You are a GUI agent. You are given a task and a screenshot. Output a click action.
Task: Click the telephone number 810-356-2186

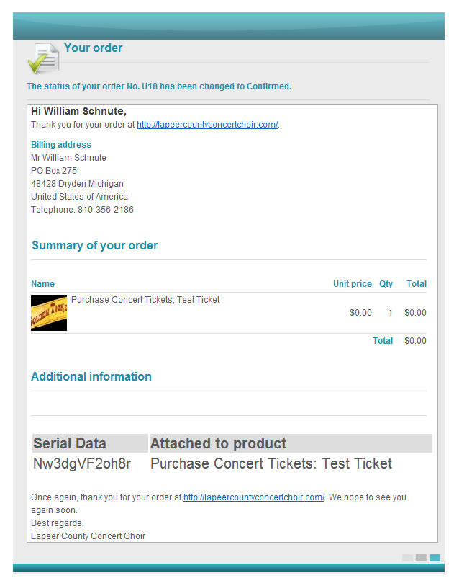(105, 210)
